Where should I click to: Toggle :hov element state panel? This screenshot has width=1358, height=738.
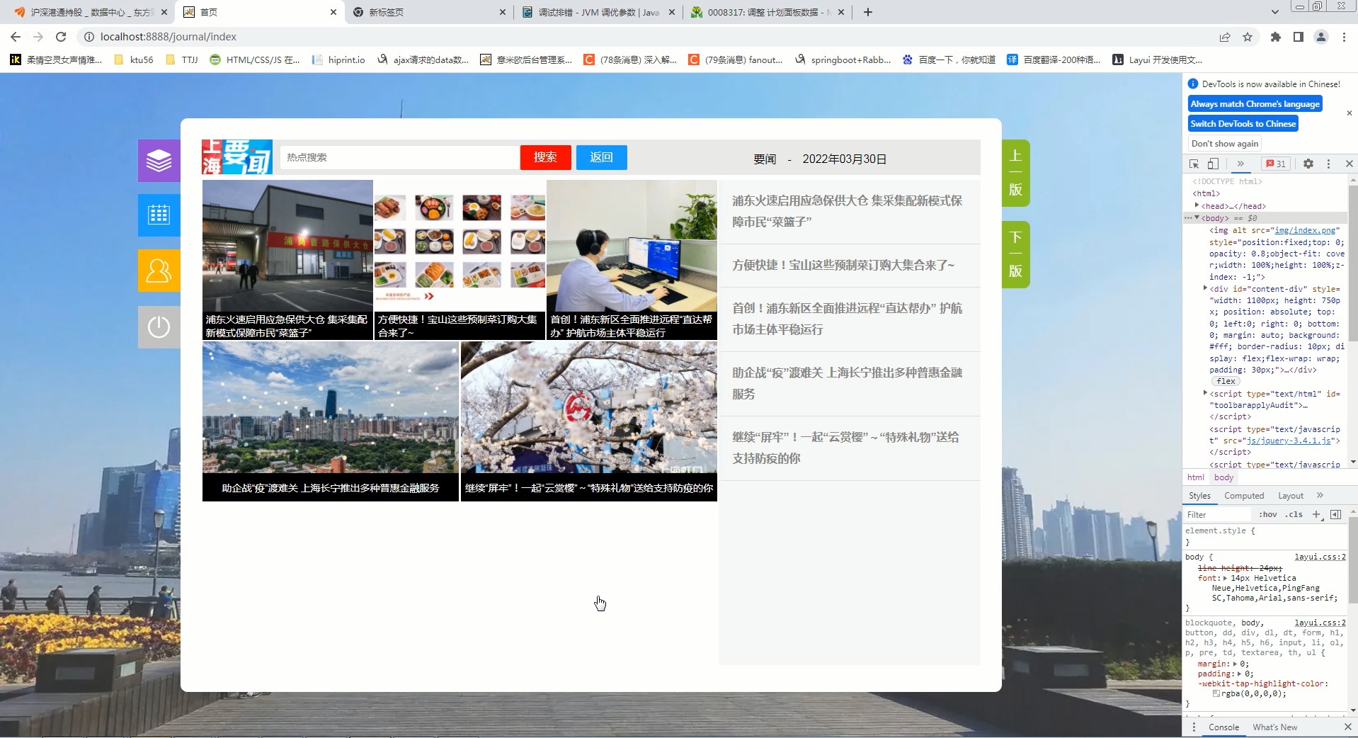point(1267,515)
